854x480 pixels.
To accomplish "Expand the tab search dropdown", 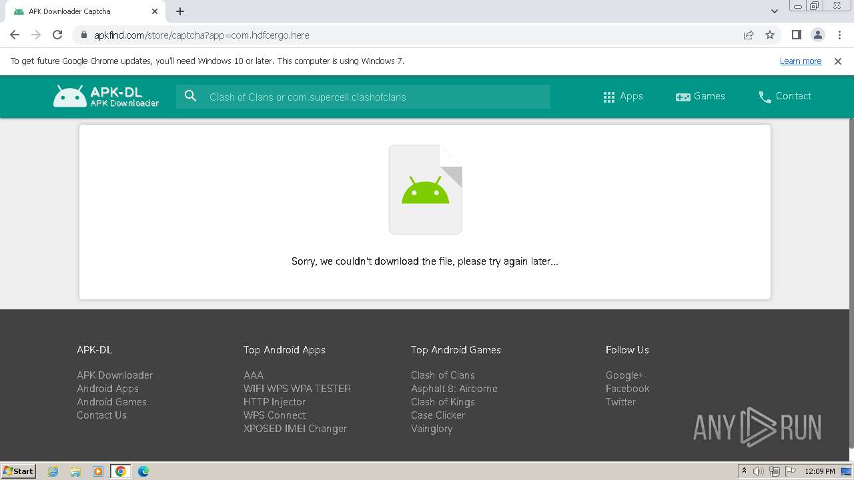I will click(775, 11).
